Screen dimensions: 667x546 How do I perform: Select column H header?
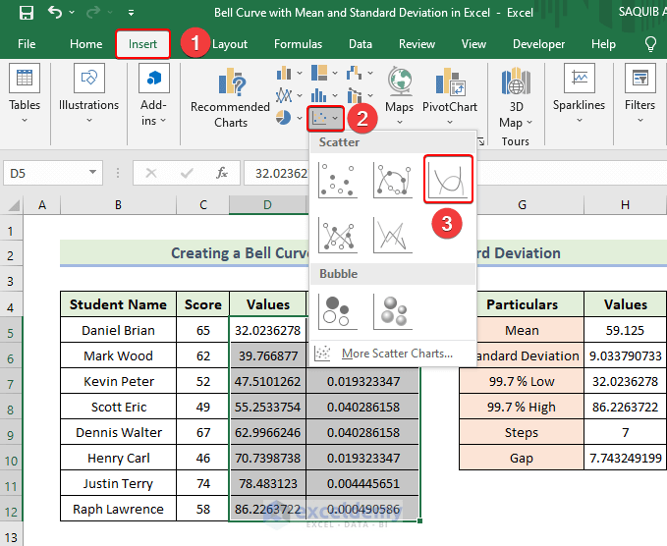pos(625,205)
